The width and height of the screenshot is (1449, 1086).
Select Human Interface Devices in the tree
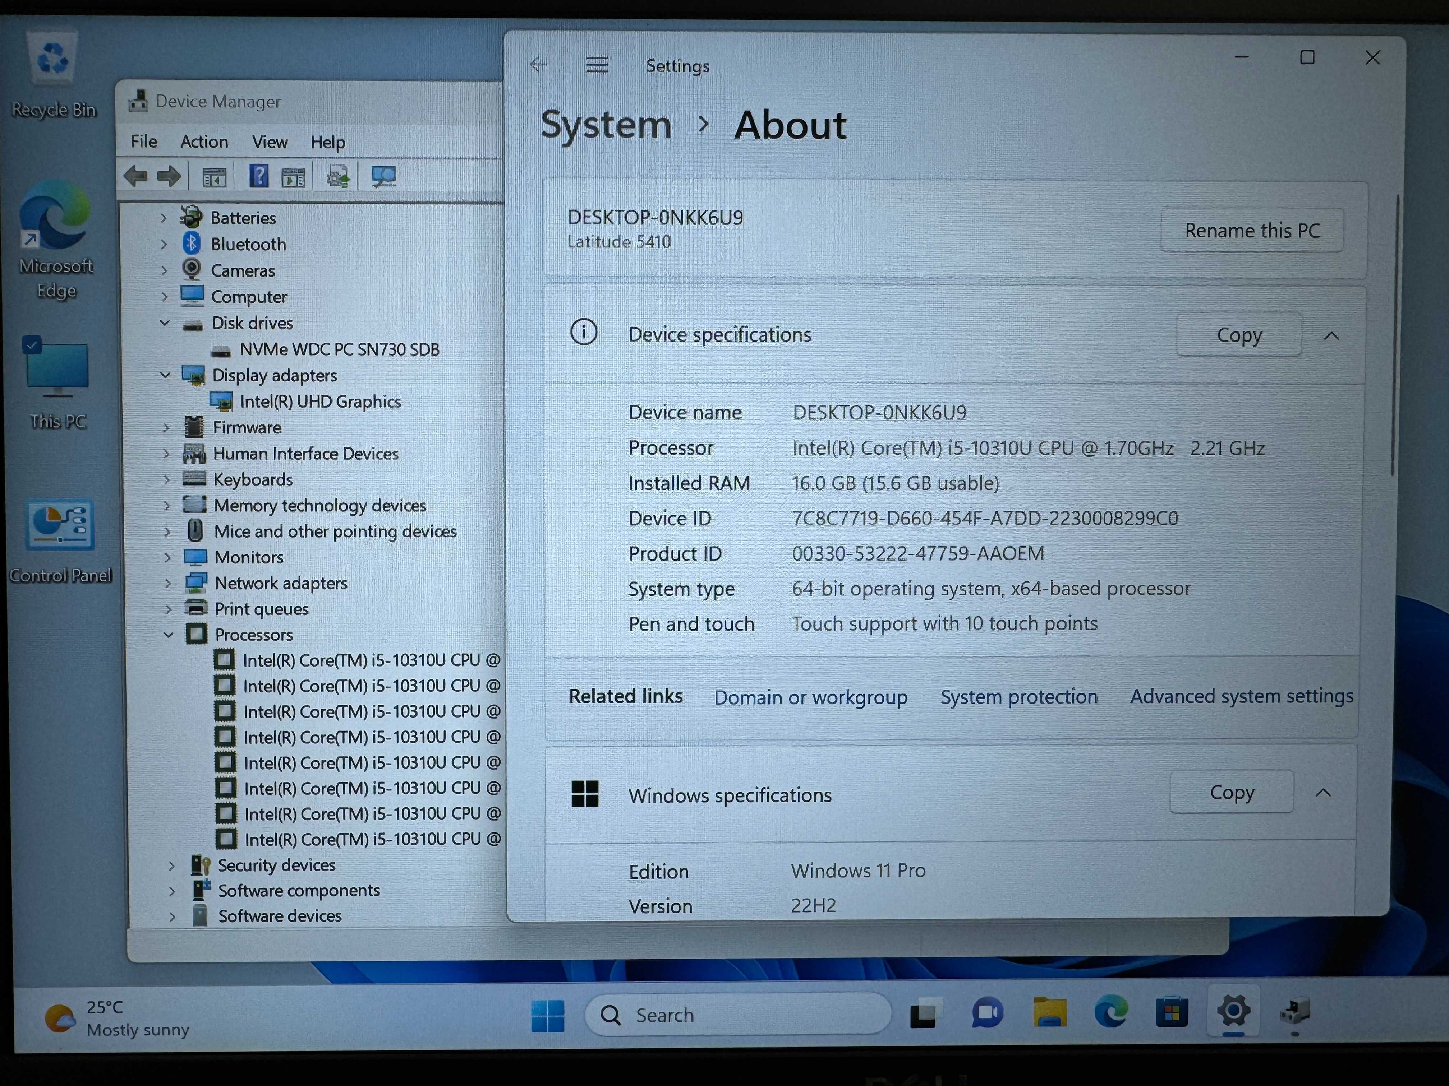point(305,454)
